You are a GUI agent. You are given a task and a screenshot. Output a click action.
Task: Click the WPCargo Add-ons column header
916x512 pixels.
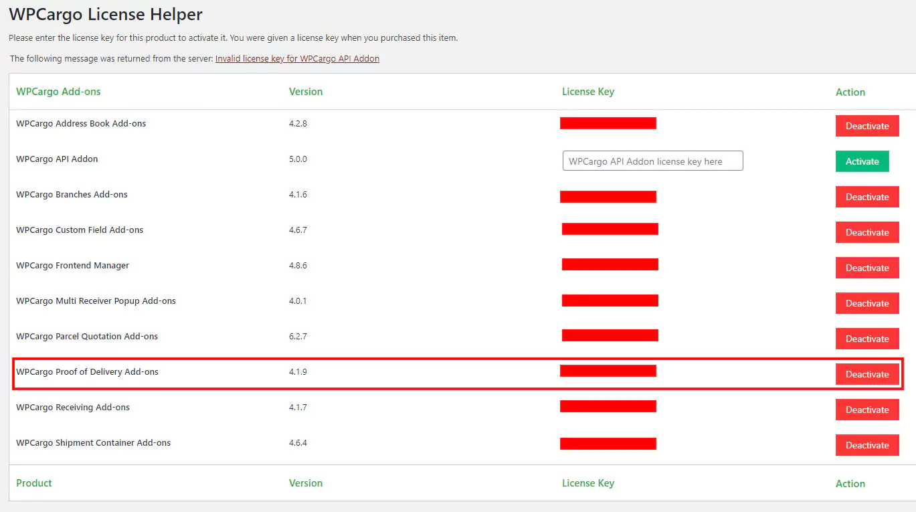(58, 92)
